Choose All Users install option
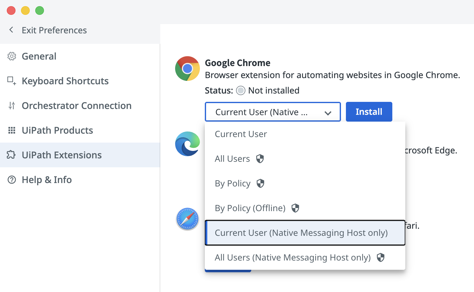 pos(305,159)
